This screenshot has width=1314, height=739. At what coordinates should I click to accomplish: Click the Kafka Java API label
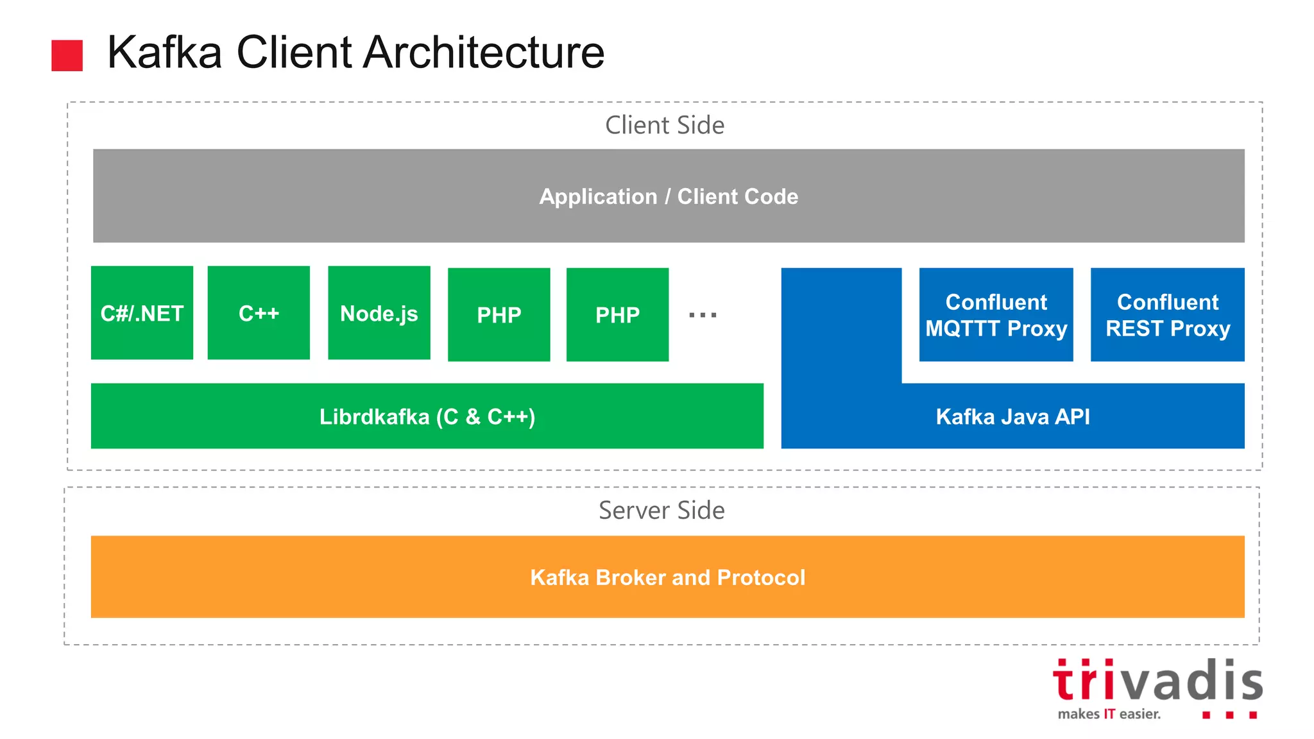pos(1012,416)
